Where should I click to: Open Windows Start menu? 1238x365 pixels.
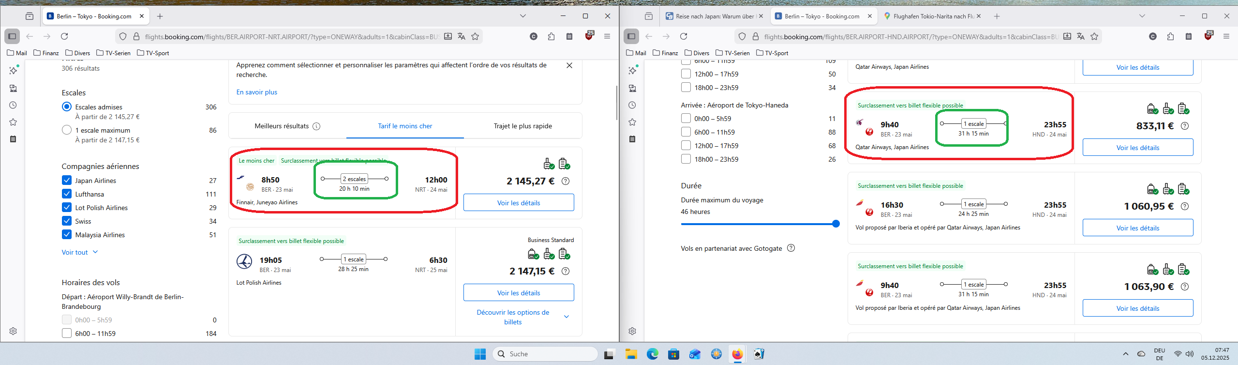pos(480,354)
